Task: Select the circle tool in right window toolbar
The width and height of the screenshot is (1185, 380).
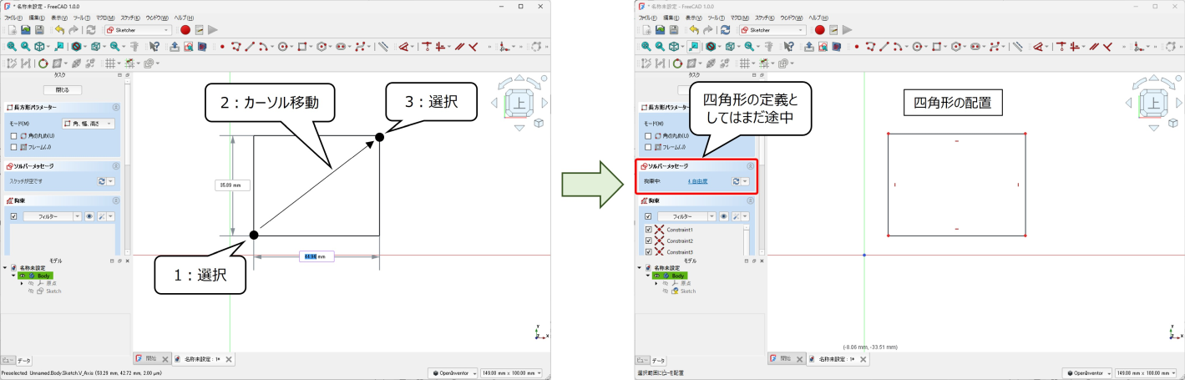Action: pos(917,47)
